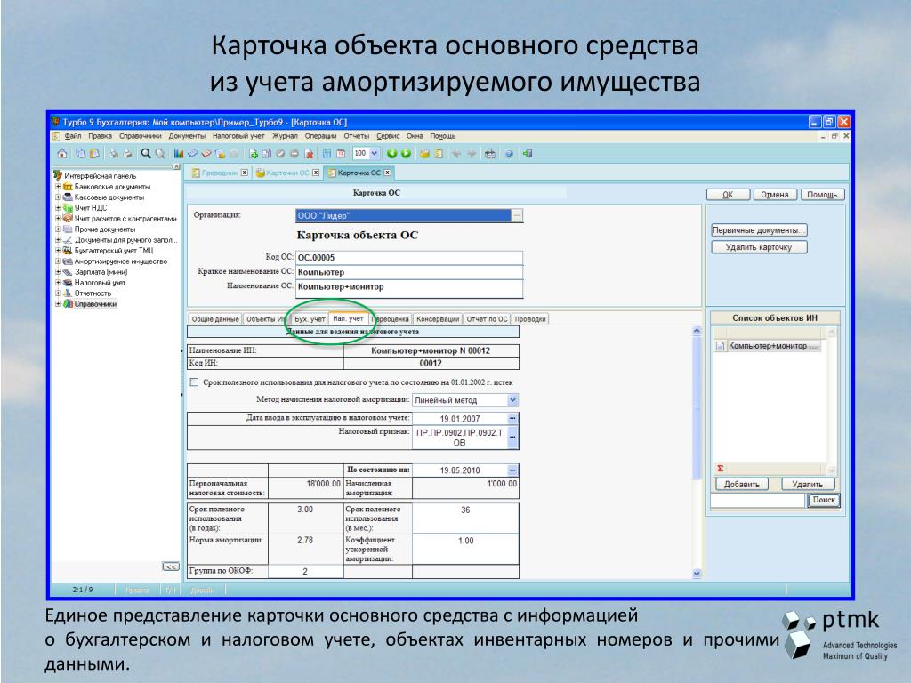The width and height of the screenshot is (911, 683).
Task: Click the Удалить карточку button
Action: [x=759, y=247]
